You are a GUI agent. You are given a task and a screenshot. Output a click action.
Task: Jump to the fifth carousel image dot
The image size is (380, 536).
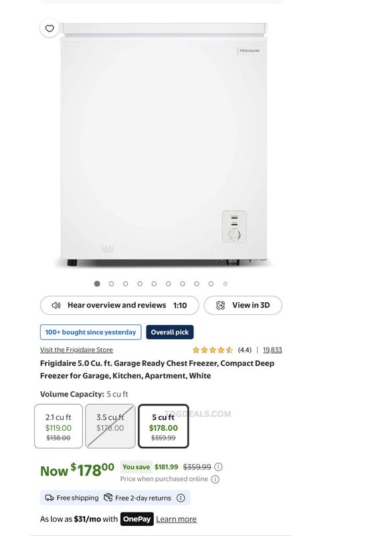154,283
